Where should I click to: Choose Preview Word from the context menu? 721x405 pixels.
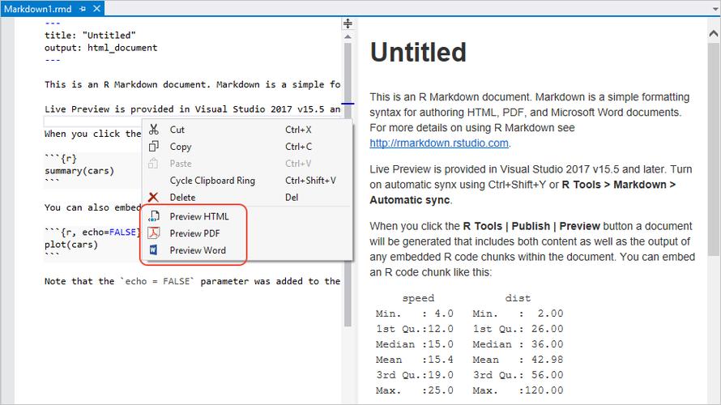coord(198,251)
